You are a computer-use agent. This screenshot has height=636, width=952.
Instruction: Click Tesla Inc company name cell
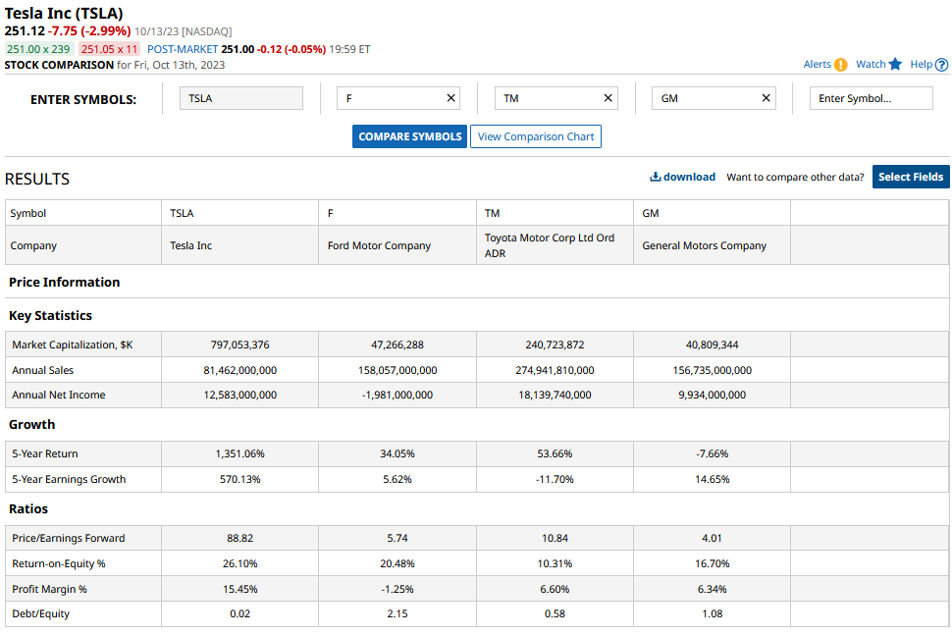pos(191,245)
